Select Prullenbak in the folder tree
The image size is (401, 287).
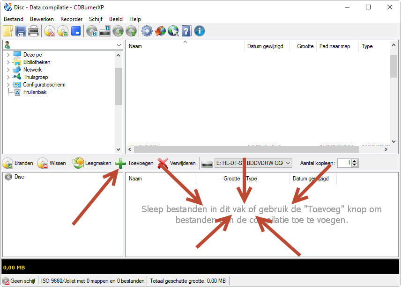[x=35, y=92]
